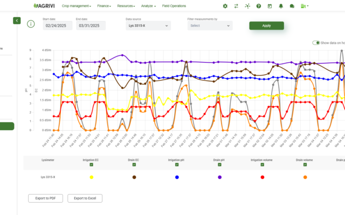Uncheck the Irrigation volume checkbox
The width and height of the screenshot is (345, 215).
pos(263,164)
